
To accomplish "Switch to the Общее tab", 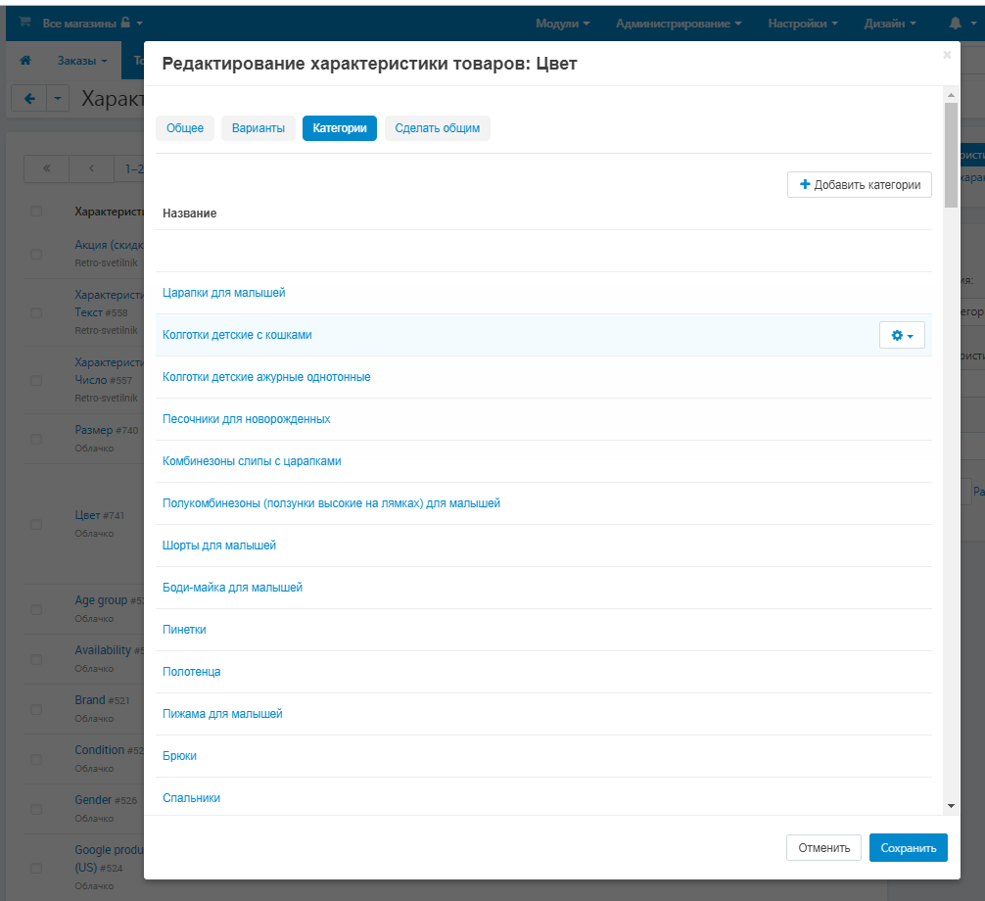I will point(185,128).
